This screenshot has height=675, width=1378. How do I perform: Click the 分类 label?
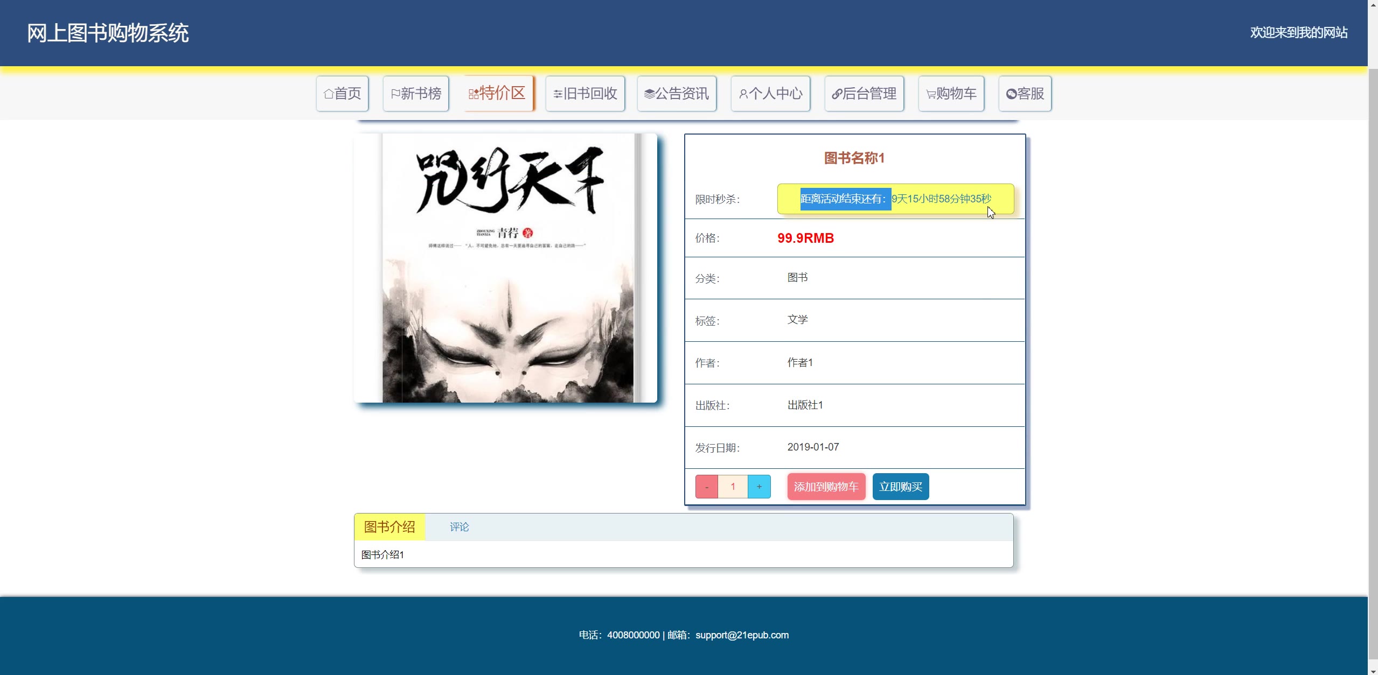(x=707, y=278)
